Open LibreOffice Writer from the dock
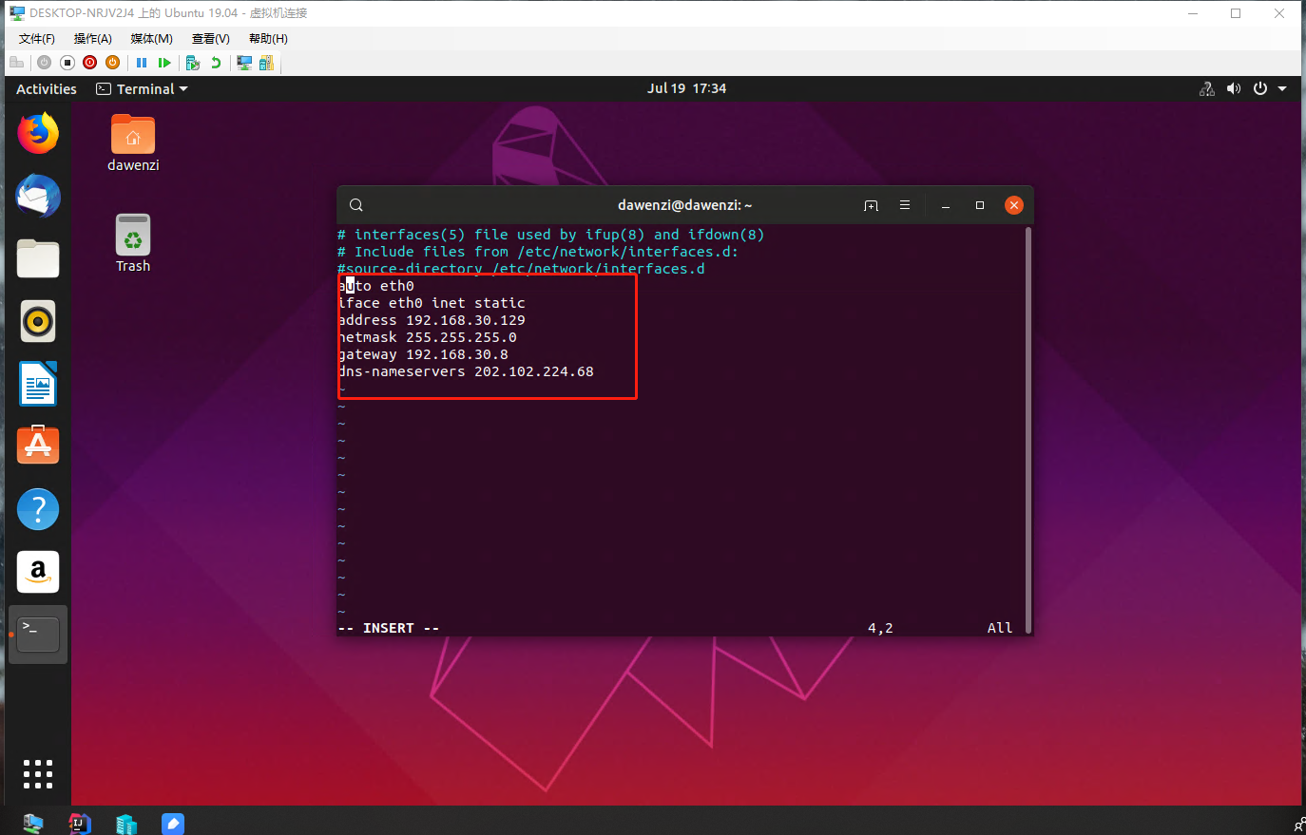The height and width of the screenshot is (835, 1306). (38, 384)
